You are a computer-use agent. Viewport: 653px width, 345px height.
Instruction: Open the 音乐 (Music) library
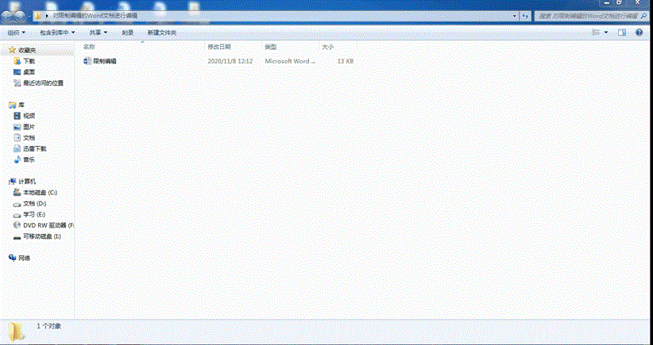pyautogui.click(x=29, y=159)
